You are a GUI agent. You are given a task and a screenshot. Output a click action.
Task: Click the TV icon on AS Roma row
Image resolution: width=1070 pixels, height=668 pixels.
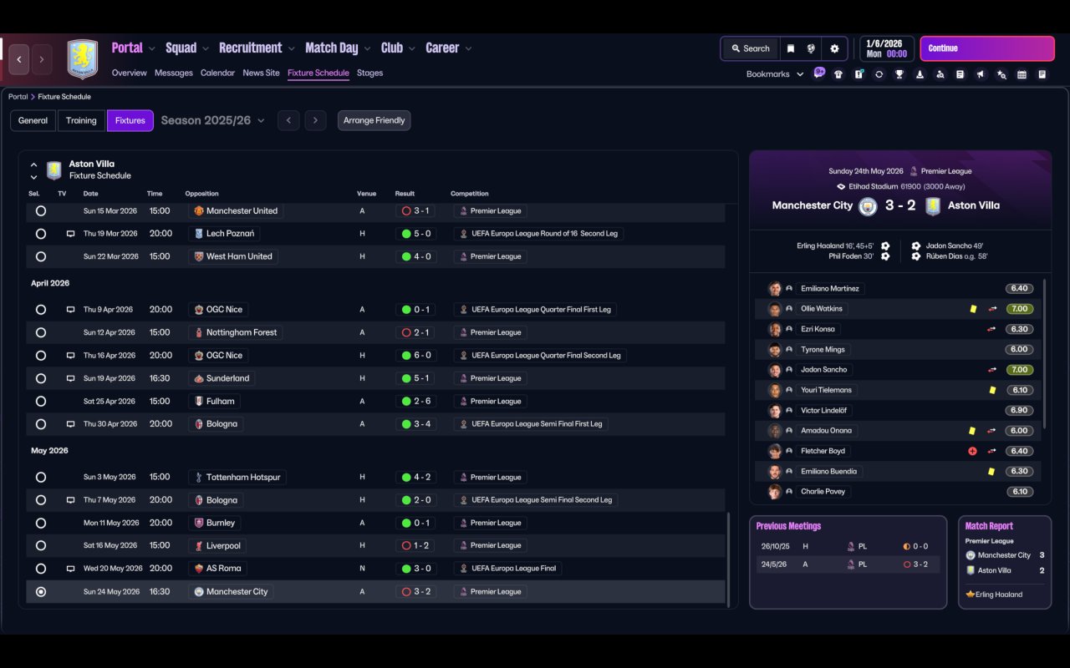[x=71, y=569]
